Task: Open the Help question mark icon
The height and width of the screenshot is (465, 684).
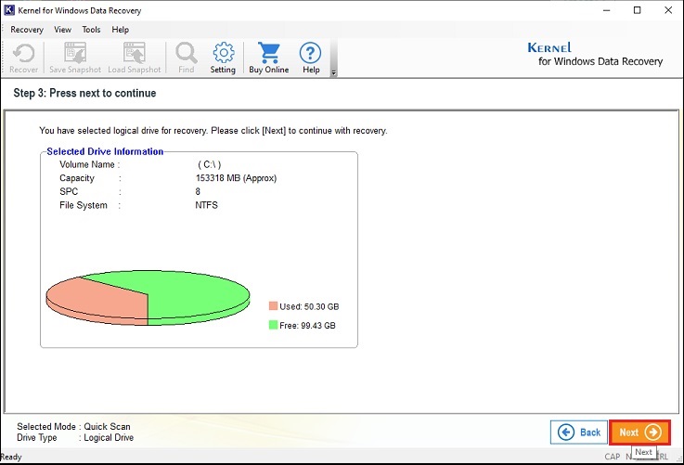Action: click(311, 58)
